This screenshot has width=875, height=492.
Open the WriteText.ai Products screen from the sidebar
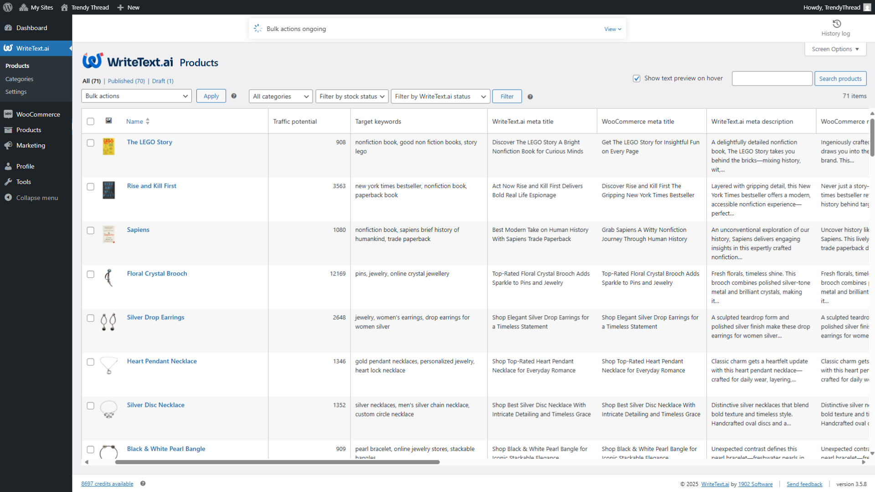click(17, 66)
